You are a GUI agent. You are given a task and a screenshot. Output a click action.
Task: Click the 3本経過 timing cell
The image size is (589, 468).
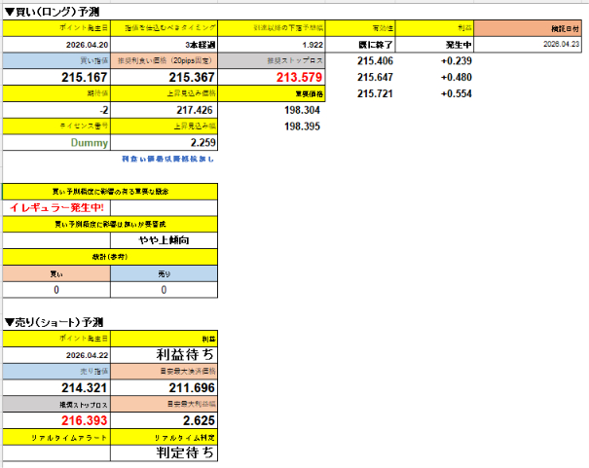click(165, 45)
